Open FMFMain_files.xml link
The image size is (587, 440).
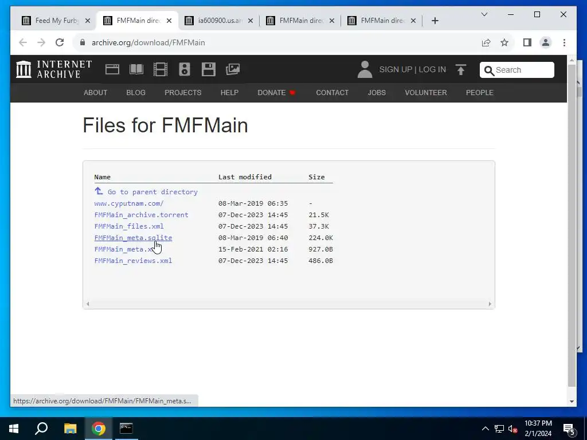[x=129, y=226]
